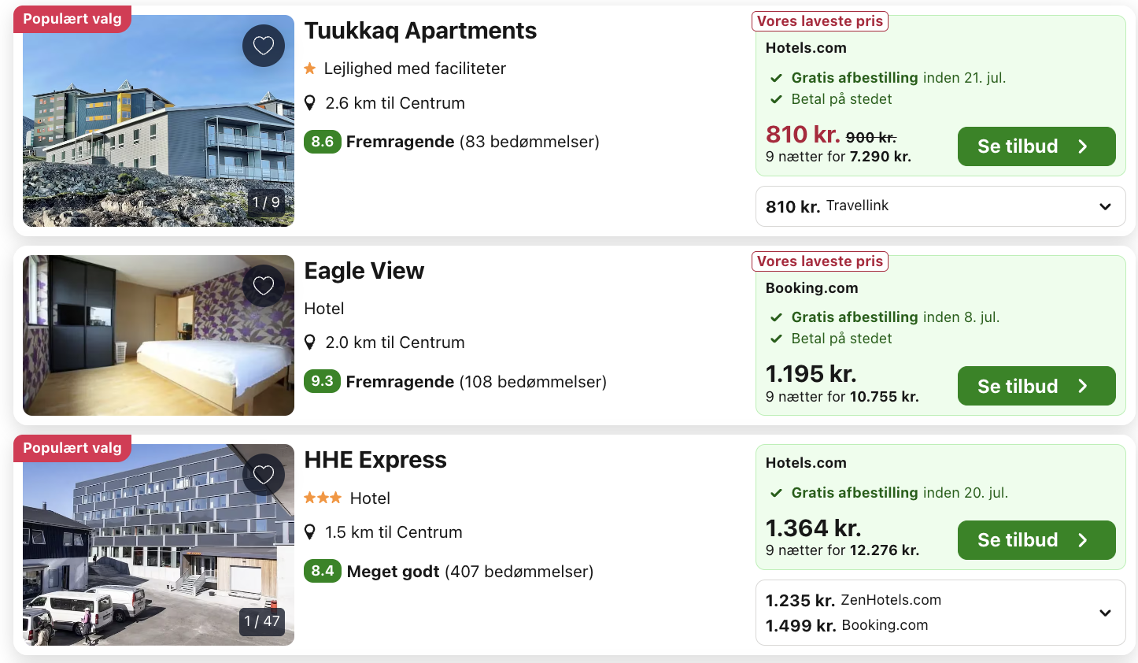
Task: Toggle heart favorite on HHE Express
Action: click(264, 474)
